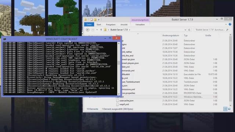Refresh the Bukkit Server folder view
The width and height of the screenshot is (235, 132).
(x=189, y=30)
